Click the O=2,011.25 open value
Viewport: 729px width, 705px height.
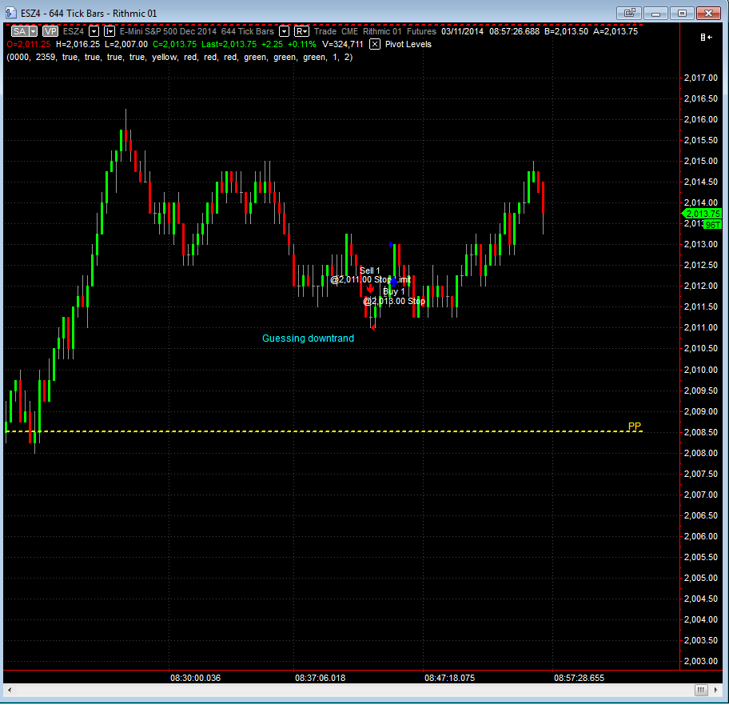28,44
